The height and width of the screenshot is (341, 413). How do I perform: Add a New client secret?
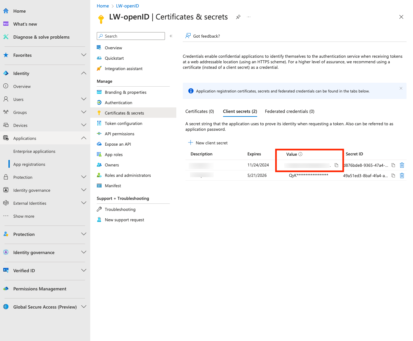click(x=208, y=143)
